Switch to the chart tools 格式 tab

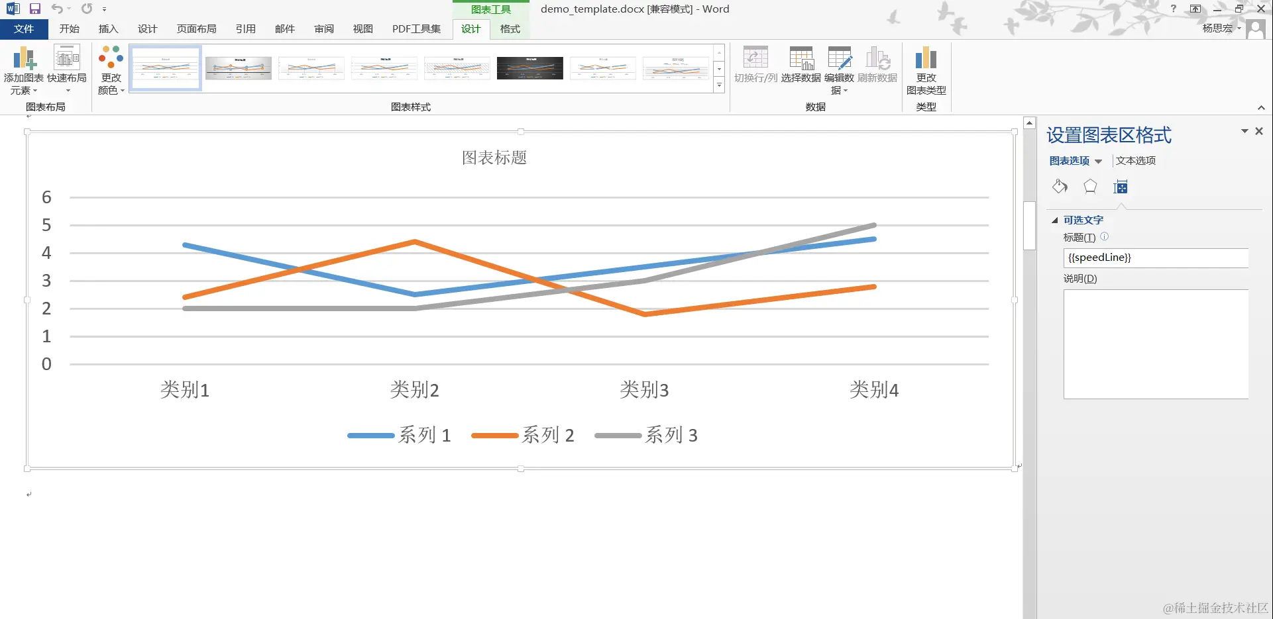(510, 29)
